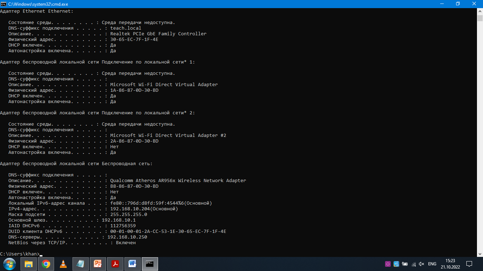Open the notebook app beside VLC
Viewport: 483px width, 271px height.
(x=80, y=264)
